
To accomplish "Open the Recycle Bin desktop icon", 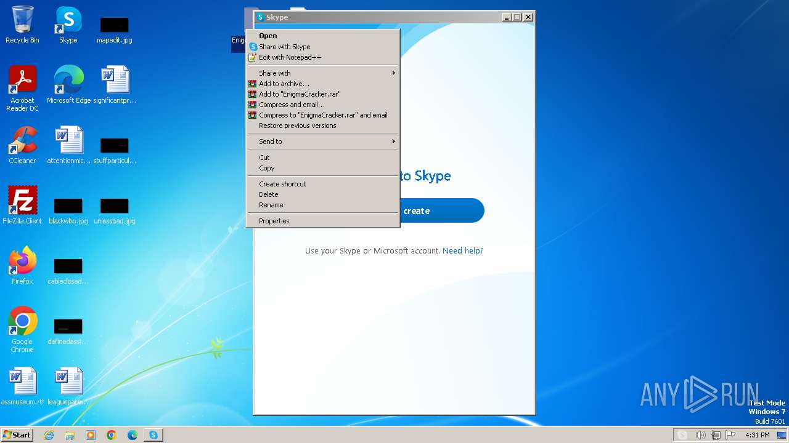I will coord(22,25).
